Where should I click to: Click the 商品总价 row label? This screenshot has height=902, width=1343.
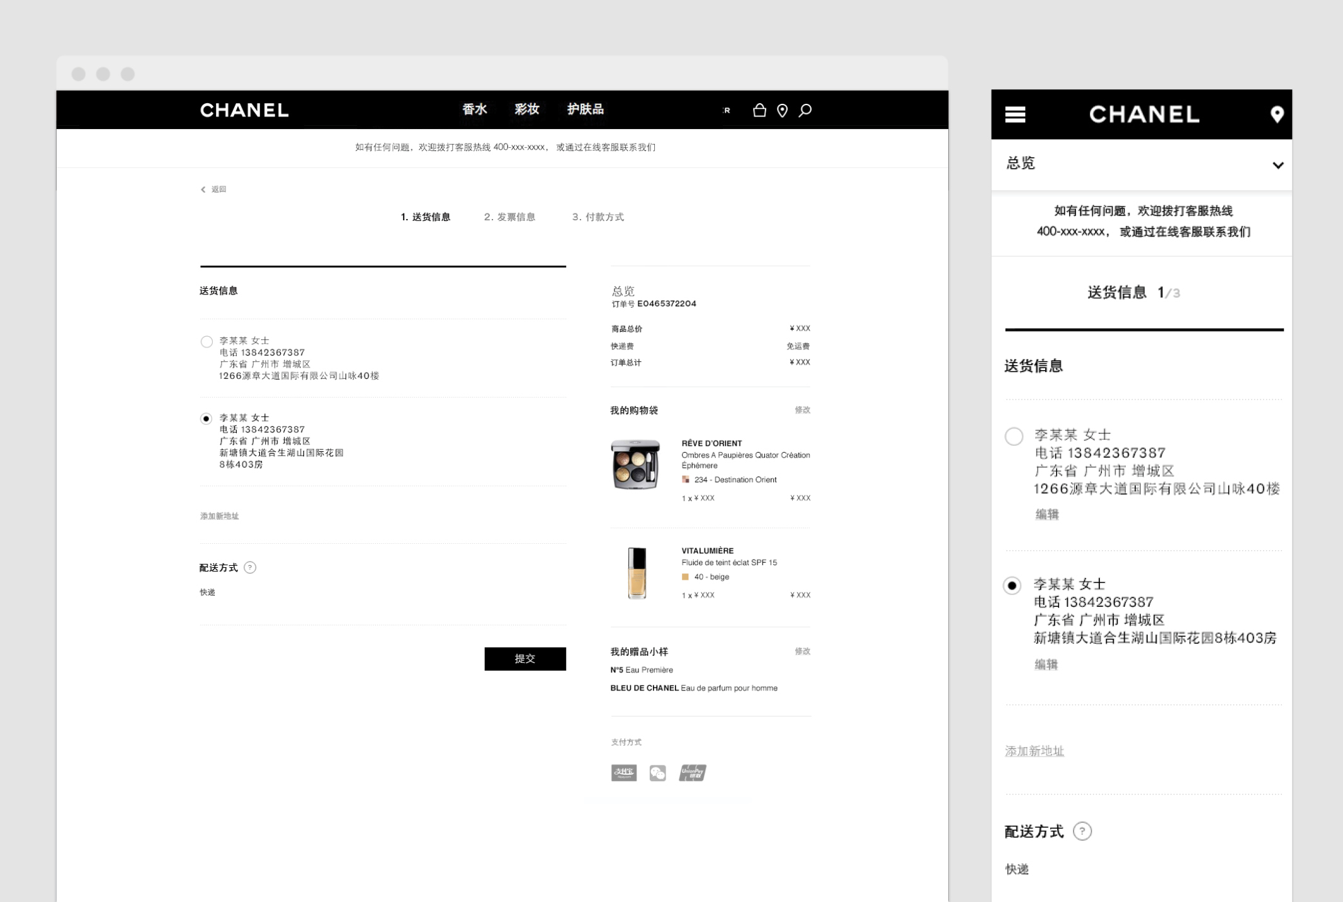pyautogui.click(x=626, y=329)
